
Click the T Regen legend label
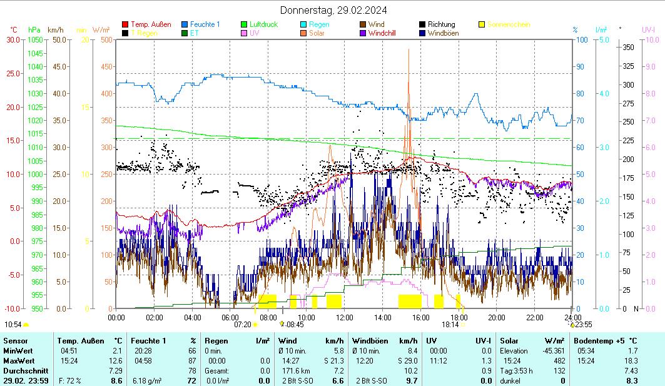[144, 33]
